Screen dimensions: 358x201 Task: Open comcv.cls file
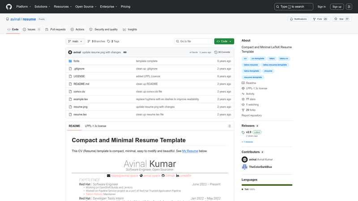[x=79, y=92]
